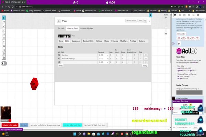This screenshot has width=206, height=137.
Task: Open the Chat sidebar tab
Action: (175, 15)
